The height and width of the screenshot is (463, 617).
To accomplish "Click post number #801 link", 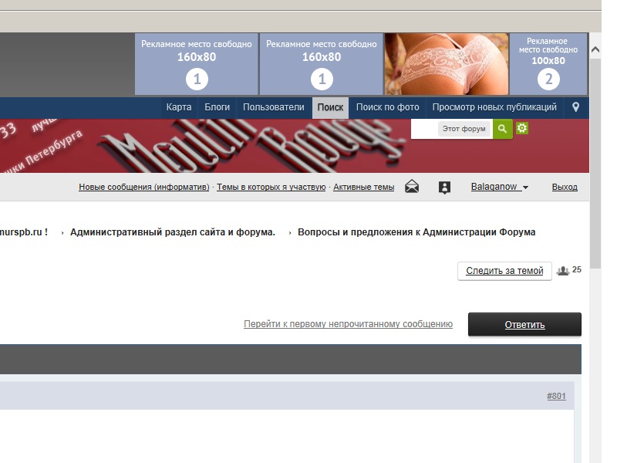I will (x=556, y=396).
